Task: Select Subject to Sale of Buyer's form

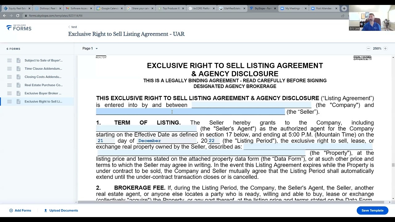Action: click(44, 60)
